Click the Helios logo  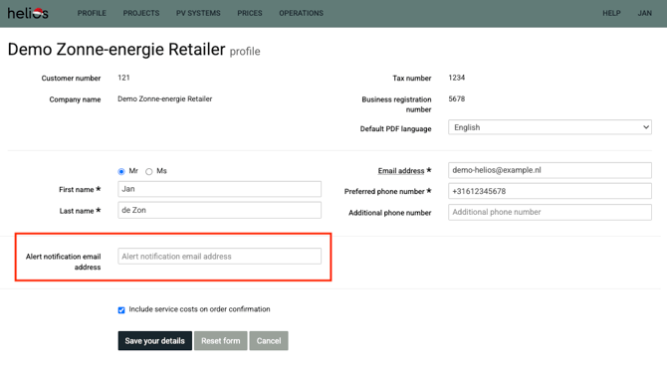[28, 13]
